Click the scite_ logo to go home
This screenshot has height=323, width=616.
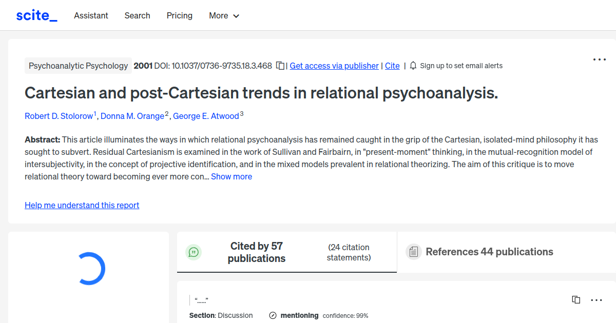click(x=36, y=15)
